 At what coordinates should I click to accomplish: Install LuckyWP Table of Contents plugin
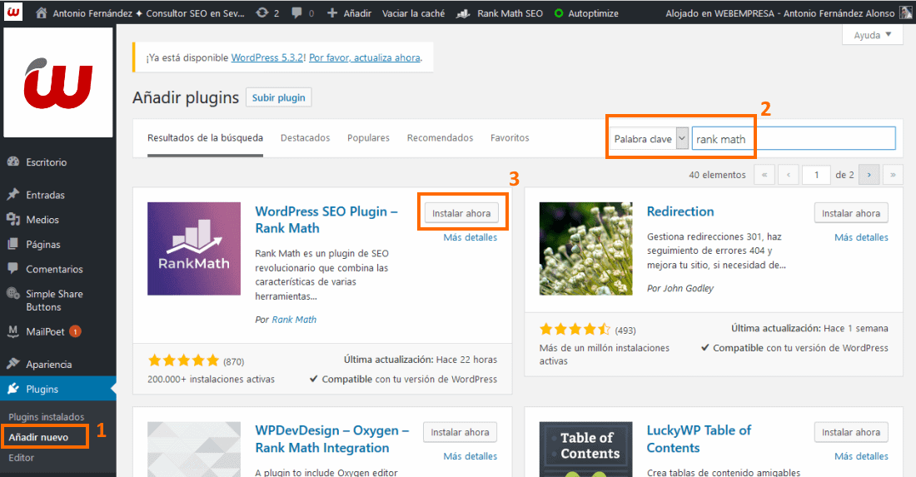[x=850, y=432]
